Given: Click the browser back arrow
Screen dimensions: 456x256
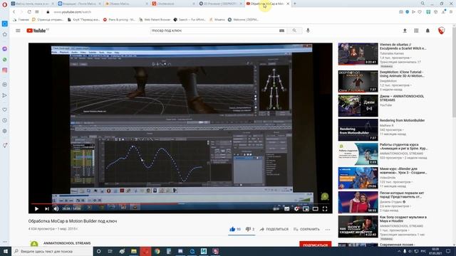Looking at the screenshot, I should click(x=14, y=12).
